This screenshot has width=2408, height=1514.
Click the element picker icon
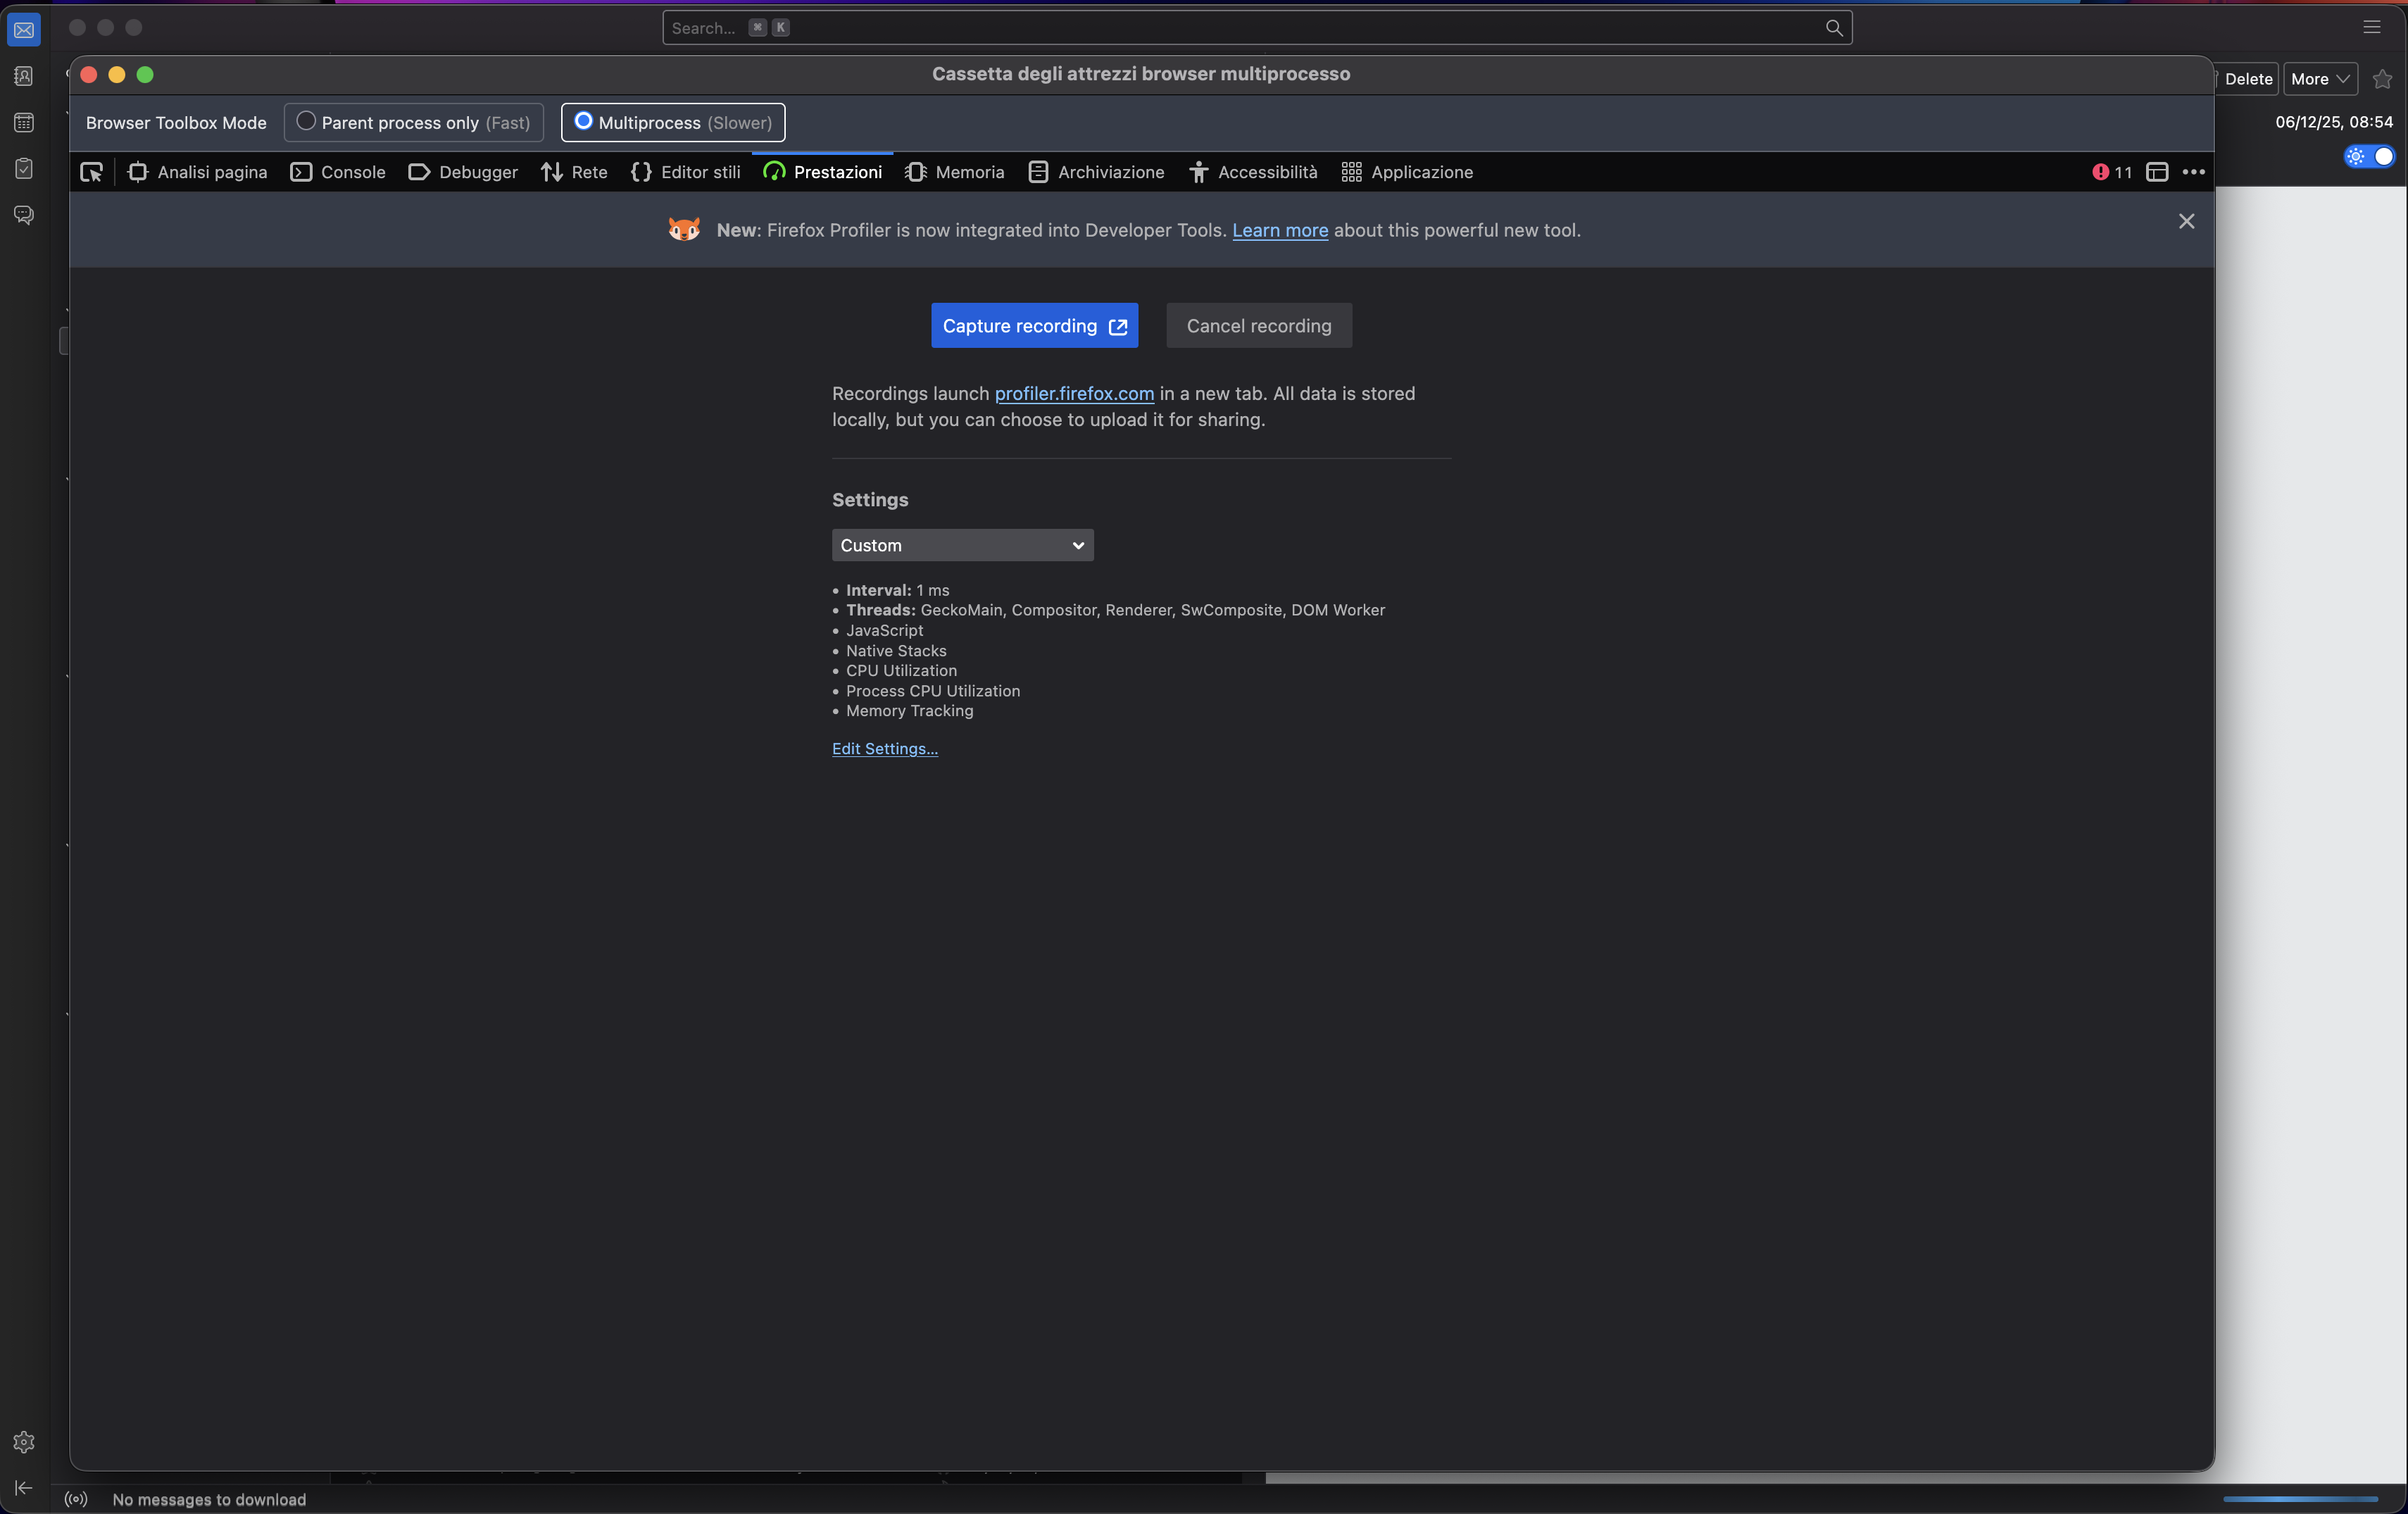click(91, 172)
